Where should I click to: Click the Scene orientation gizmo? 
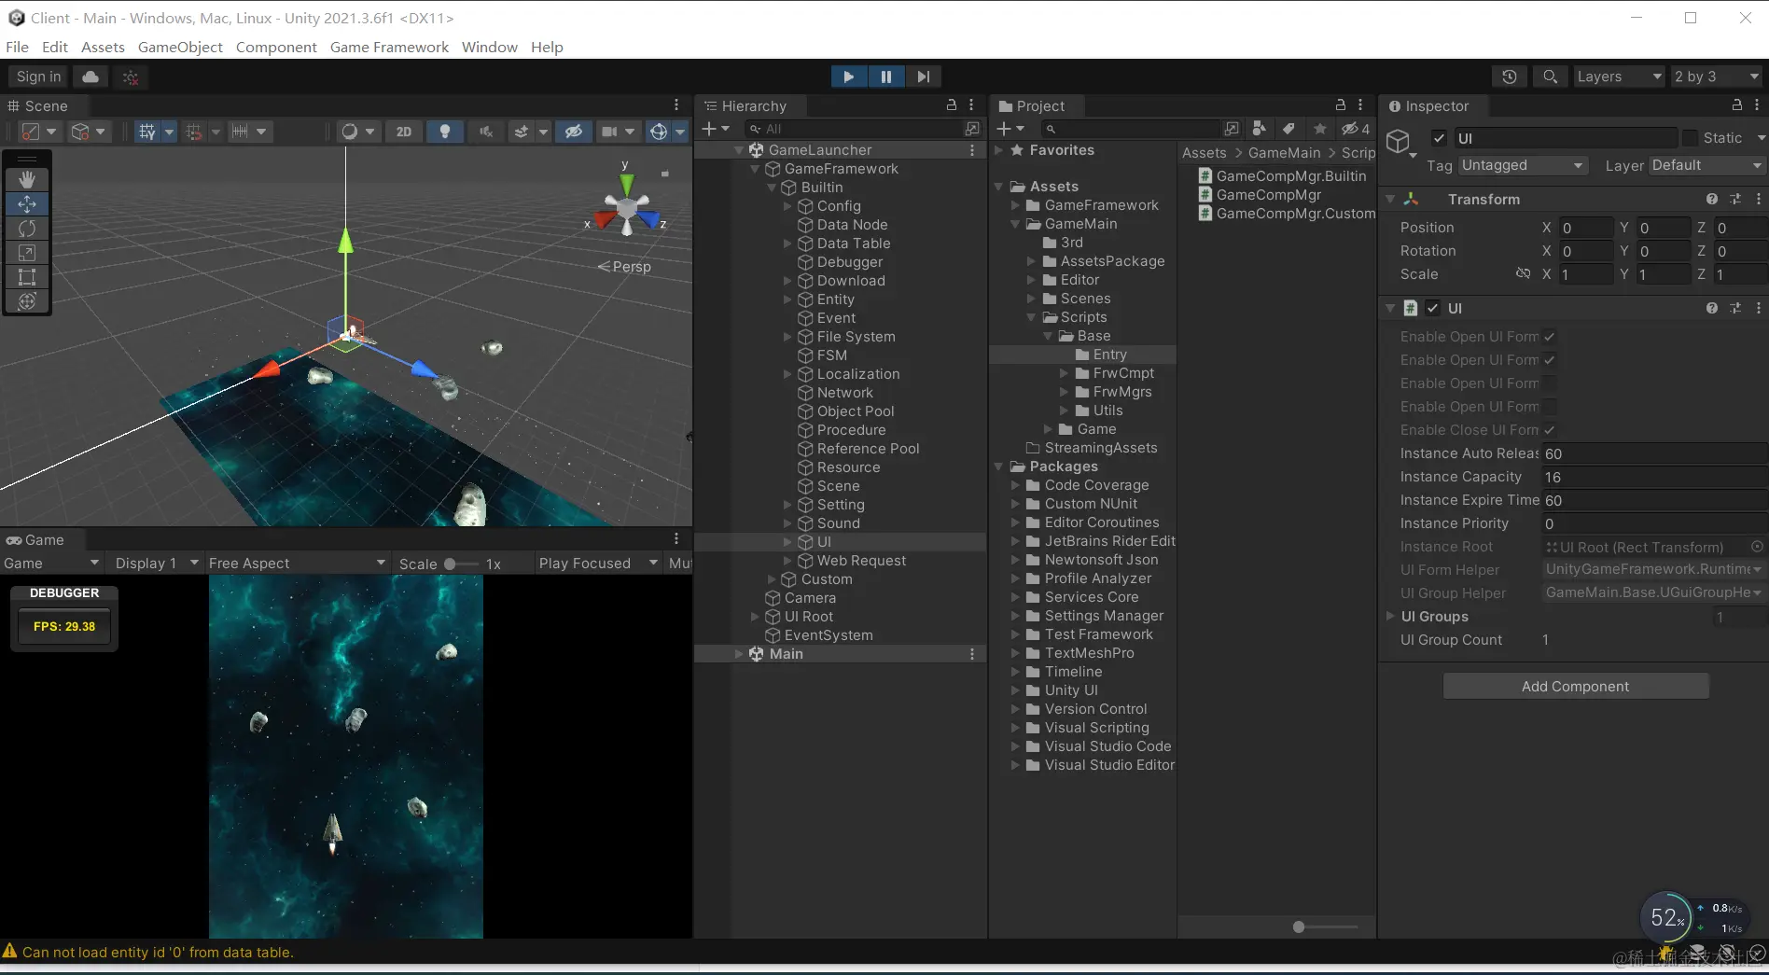pyautogui.click(x=627, y=207)
